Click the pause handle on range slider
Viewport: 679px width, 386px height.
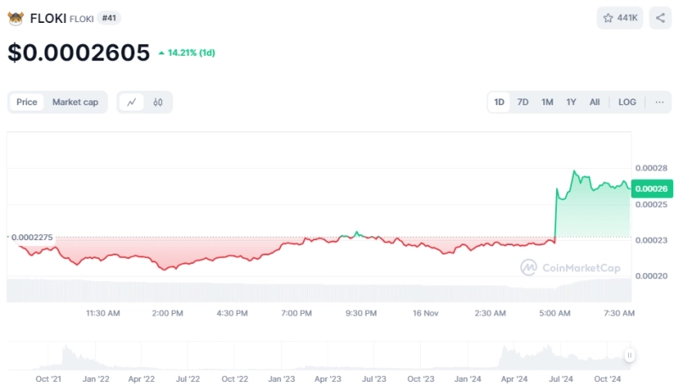630,355
